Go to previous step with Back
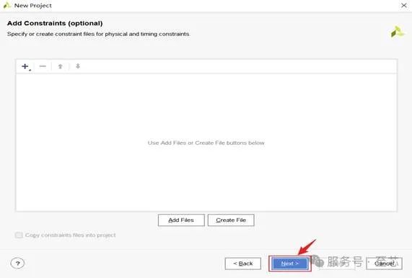412x278 pixels. 243,264
